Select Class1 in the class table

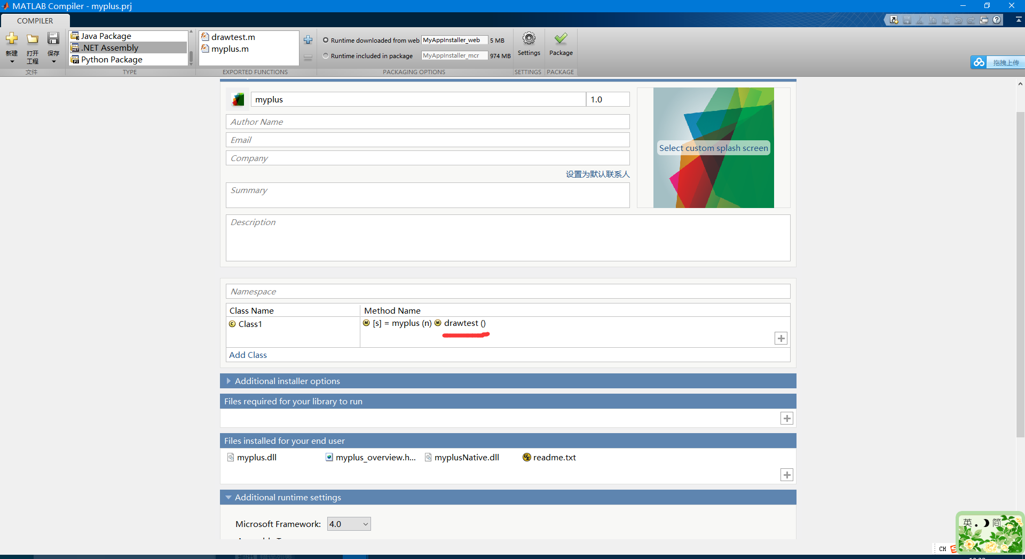click(246, 324)
